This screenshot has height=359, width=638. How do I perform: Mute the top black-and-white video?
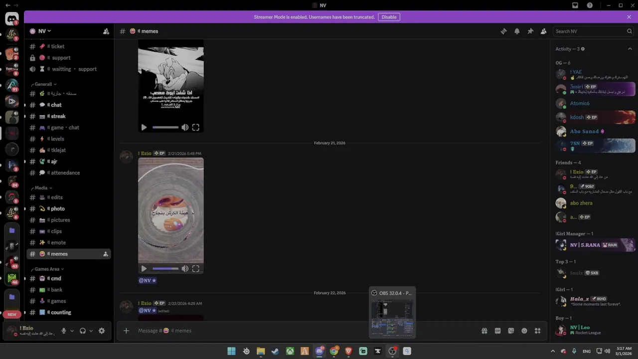tap(185, 128)
